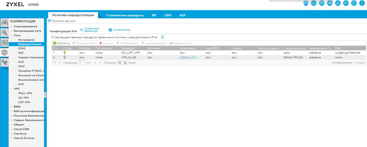Viewport: 367px width, 147px height.
Task: Open the Mikrot-LAN destination link
Action: pyautogui.click(x=188, y=57)
